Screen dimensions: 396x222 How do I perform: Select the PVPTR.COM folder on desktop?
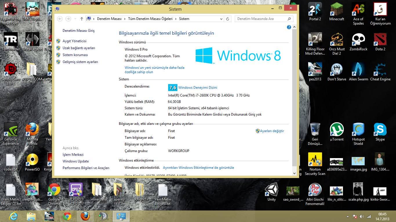click(32, 72)
